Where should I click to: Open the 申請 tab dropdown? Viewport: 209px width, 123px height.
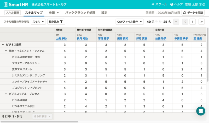pos(54,13)
